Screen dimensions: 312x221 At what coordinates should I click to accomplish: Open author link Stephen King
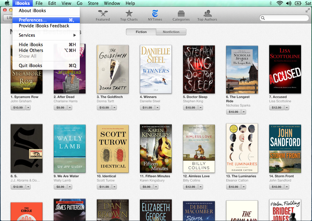[193, 101]
